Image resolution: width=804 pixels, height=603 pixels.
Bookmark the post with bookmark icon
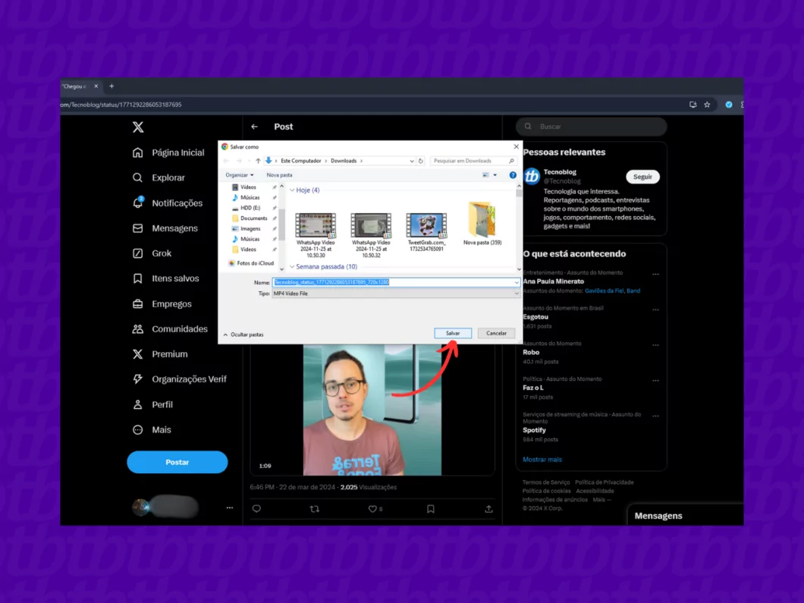pyautogui.click(x=431, y=509)
